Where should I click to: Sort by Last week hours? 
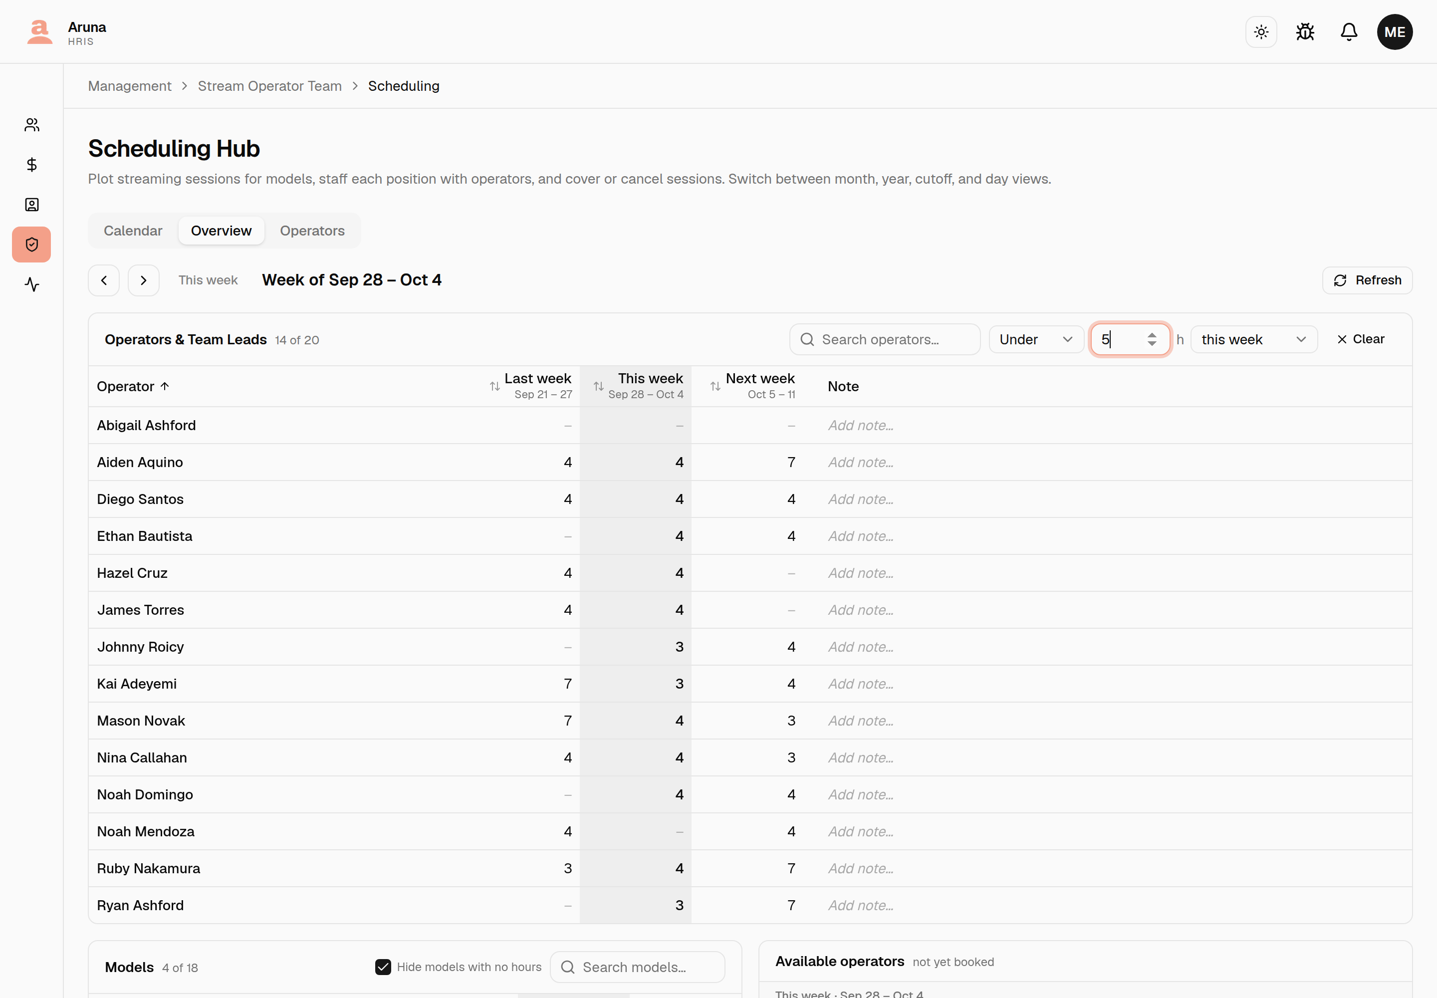click(x=530, y=386)
